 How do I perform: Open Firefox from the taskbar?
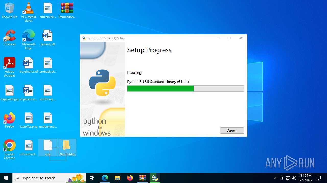click(130, 178)
